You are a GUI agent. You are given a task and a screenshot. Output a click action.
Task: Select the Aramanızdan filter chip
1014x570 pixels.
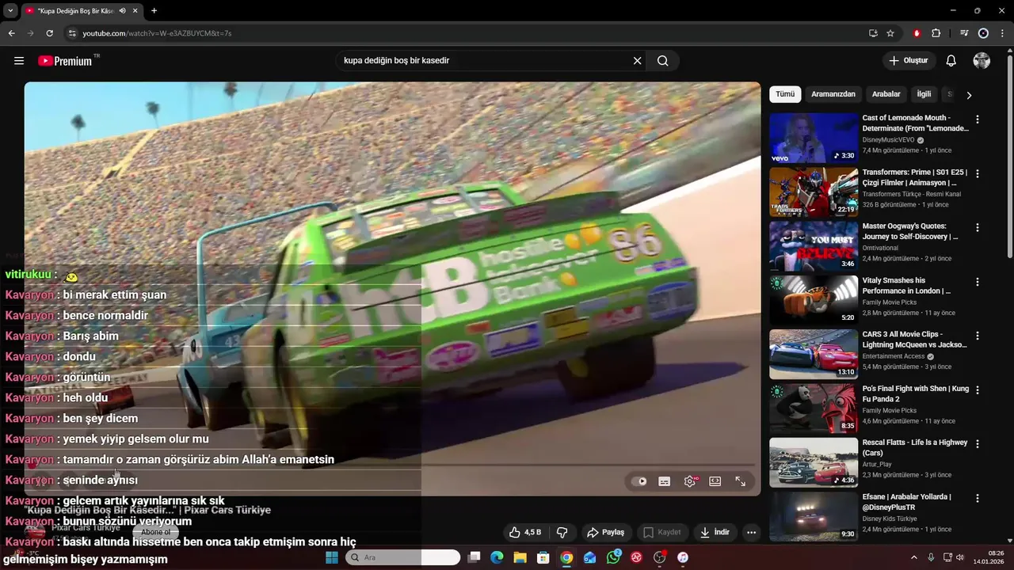click(x=833, y=94)
